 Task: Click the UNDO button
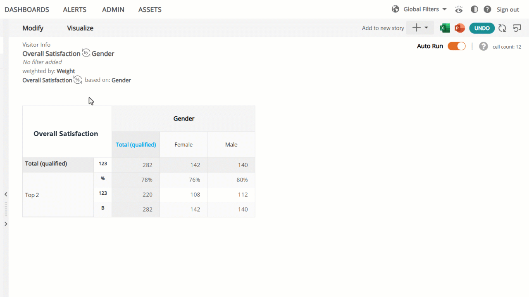(482, 28)
